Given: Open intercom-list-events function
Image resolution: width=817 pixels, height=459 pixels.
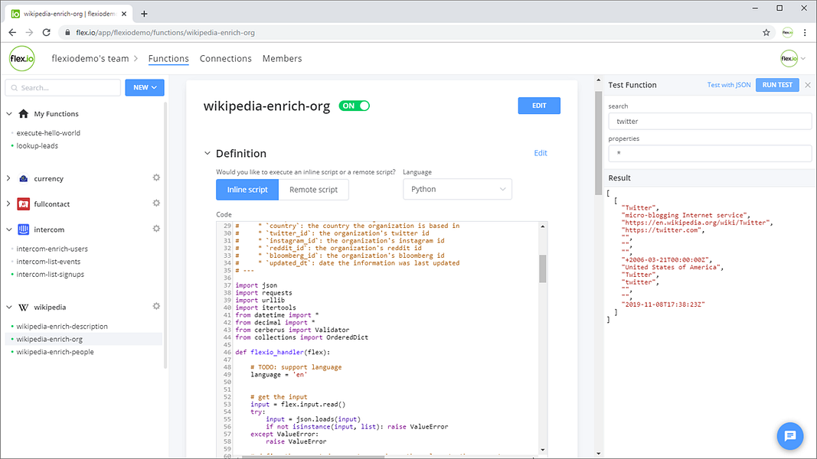Looking at the screenshot, I should (x=48, y=261).
